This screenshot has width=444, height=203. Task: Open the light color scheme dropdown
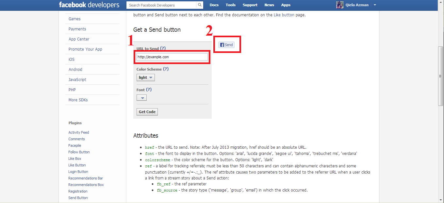(x=146, y=77)
